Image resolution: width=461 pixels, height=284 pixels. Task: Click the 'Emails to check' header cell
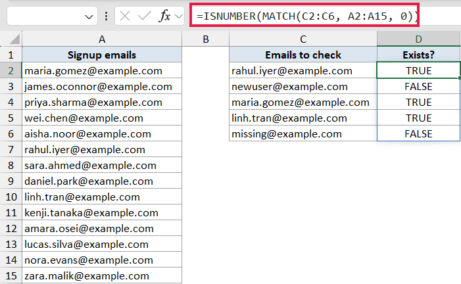303,55
